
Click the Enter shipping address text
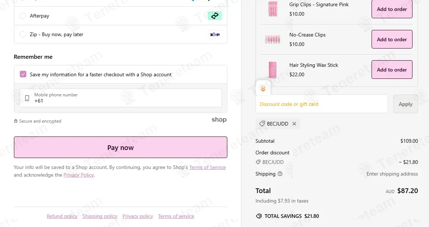pos(392,174)
